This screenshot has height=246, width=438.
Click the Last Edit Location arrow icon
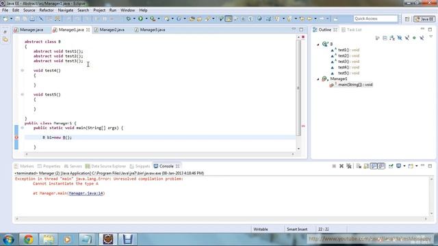(302, 18)
